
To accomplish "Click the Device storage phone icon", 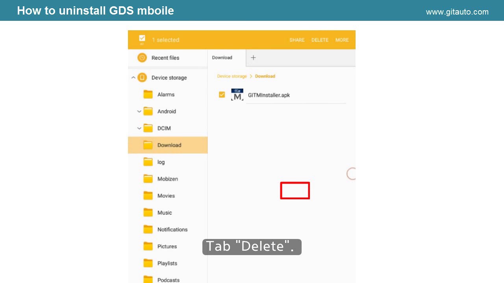I will pyautogui.click(x=142, y=77).
